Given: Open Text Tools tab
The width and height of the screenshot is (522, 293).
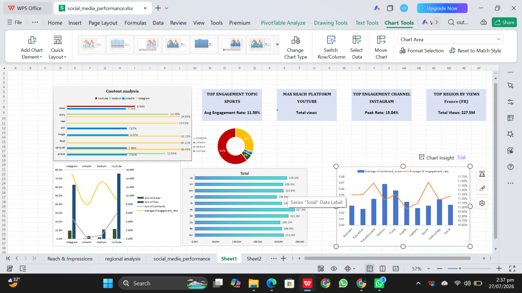Looking at the screenshot, I should [x=367, y=23].
